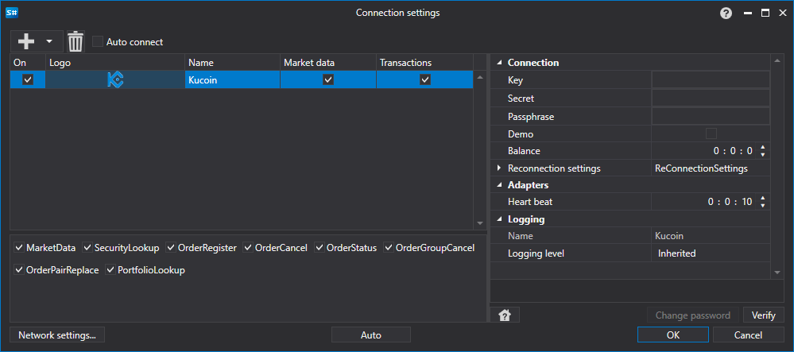
Task: Click the Transactions column header
Action: pos(425,63)
